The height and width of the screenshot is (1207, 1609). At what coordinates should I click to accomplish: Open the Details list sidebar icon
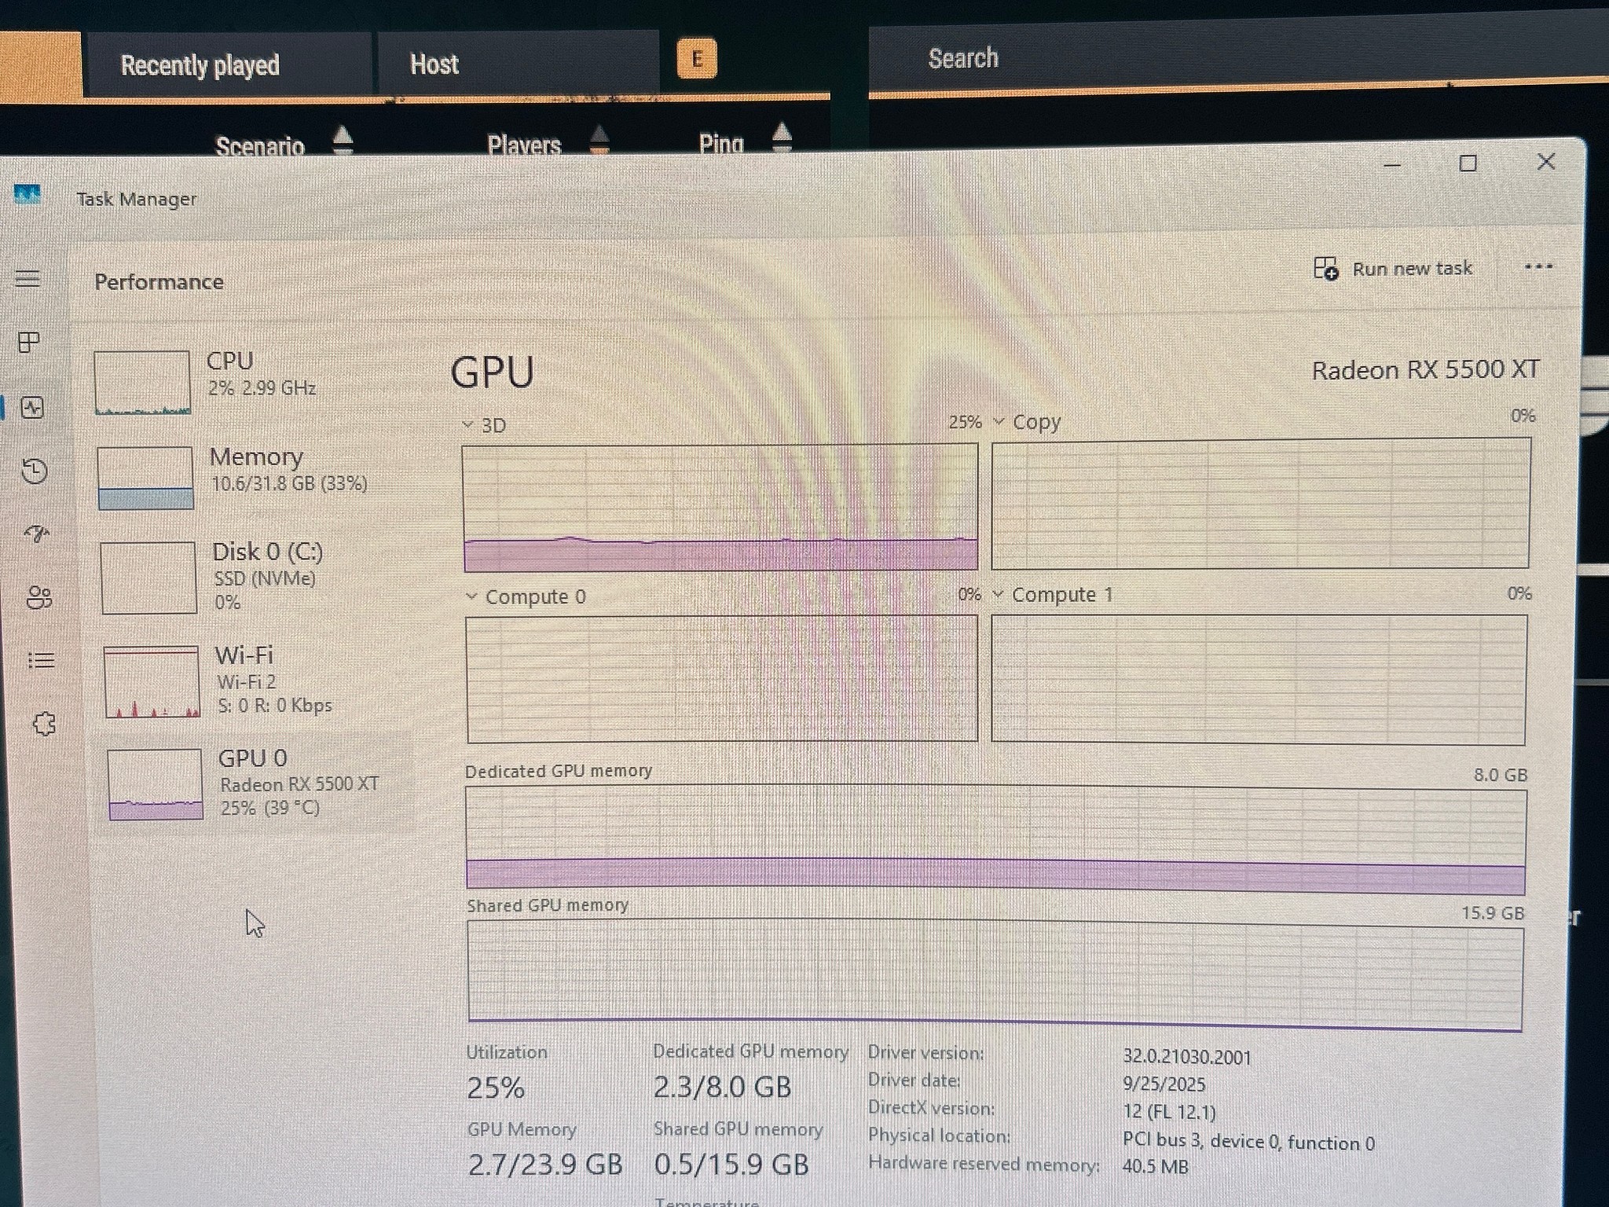pos(41,660)
